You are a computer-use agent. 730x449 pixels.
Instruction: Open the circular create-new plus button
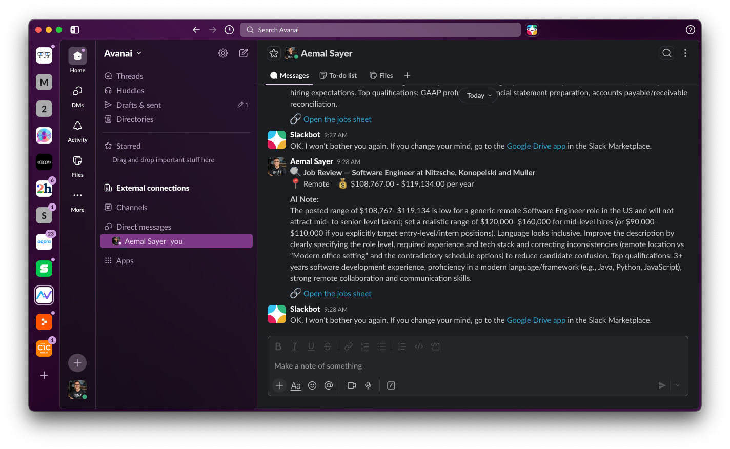point(77,363)
